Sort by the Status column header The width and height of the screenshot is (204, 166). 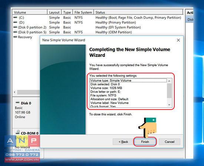tap(138, 12)
